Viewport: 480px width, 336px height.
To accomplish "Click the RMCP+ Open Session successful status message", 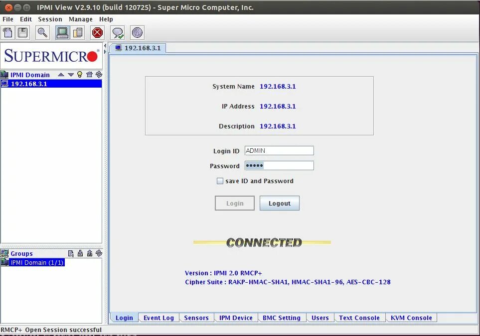I will click(51, 330).
